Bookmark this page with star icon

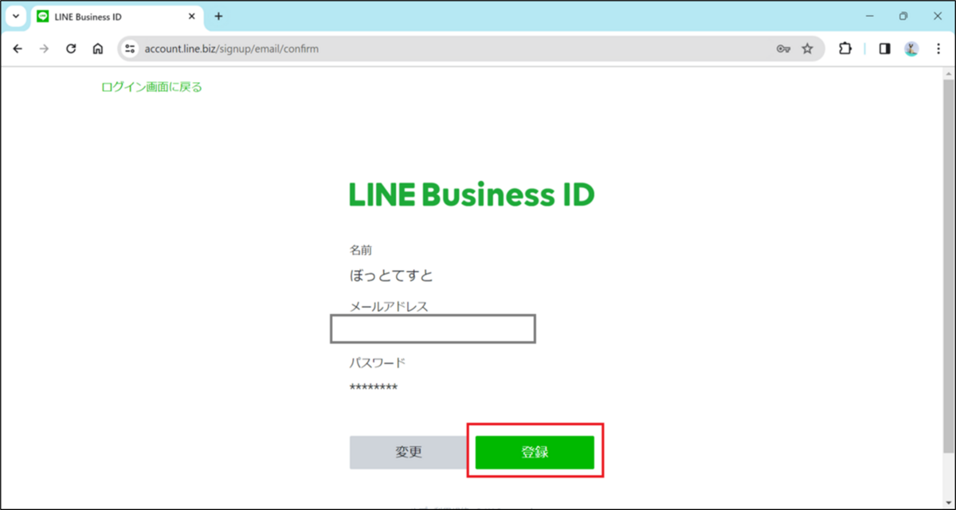807,49
